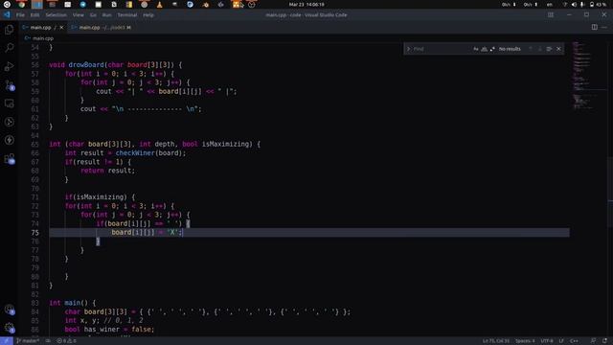Open Blender from the top panel
This screenshot has height=345, width=613.
(x=206, y=4)
